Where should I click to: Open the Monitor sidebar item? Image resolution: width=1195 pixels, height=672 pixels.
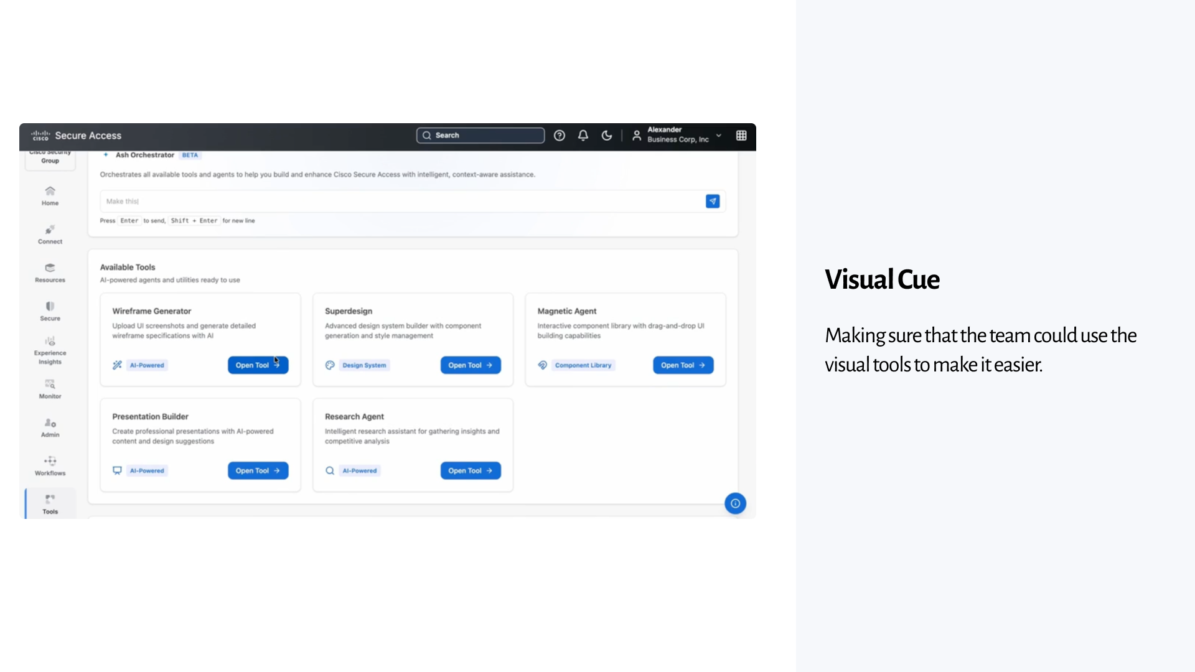50,389
